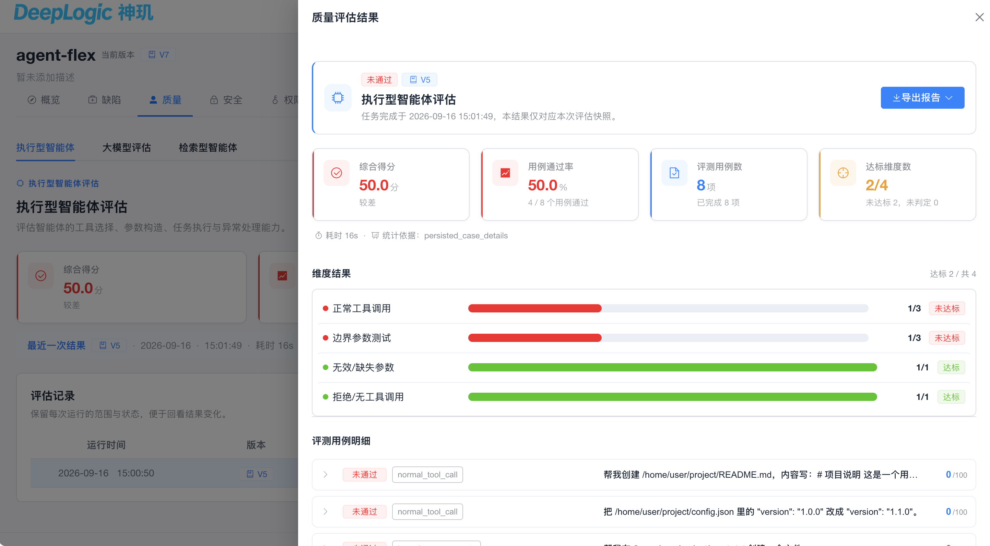The width and height of the screenshot is (990, 546).
Task: Switch to the 概览 tab
Action: pyautogui.click(x=44, y=100)
